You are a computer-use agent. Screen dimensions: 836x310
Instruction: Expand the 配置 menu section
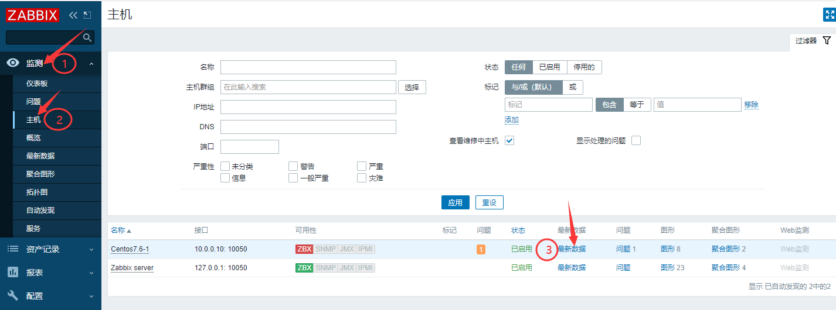91,296
